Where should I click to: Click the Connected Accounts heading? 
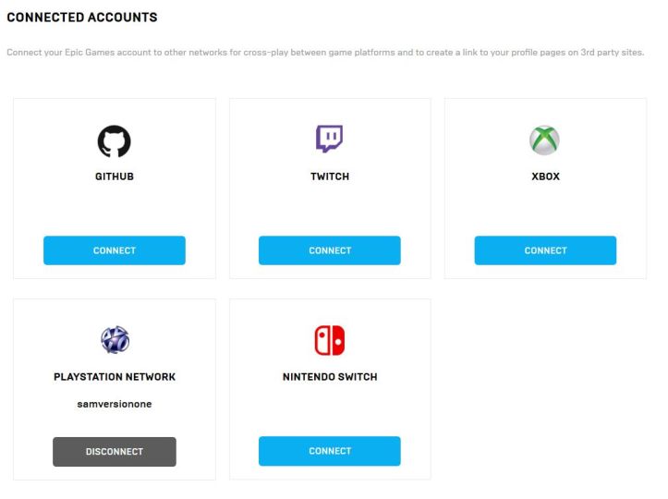click(x=82, y=18)
